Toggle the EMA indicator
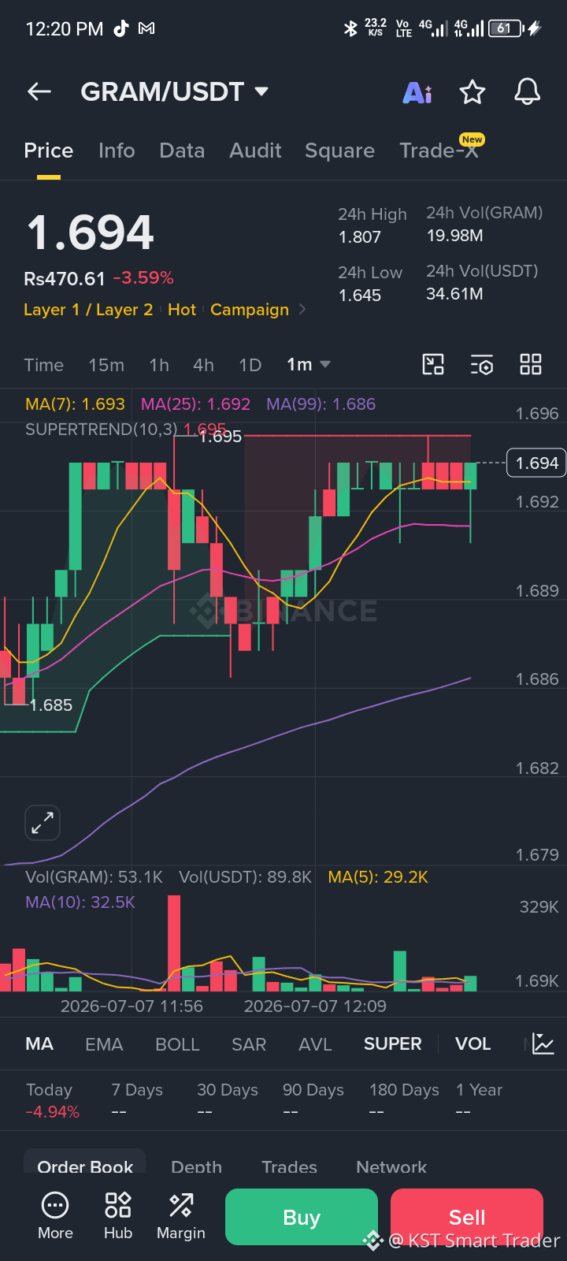Viewport: 567px width, 1261px height. pos(104,1044)
